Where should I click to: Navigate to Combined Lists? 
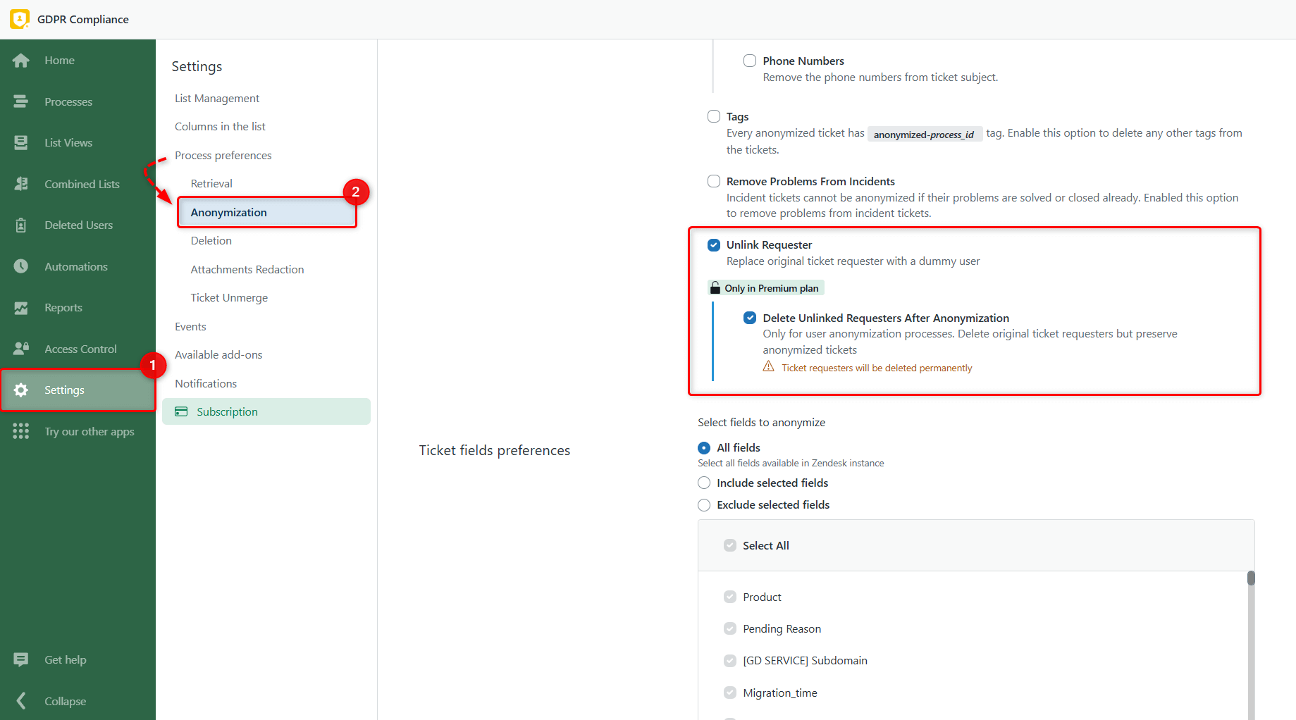[82, 183]
